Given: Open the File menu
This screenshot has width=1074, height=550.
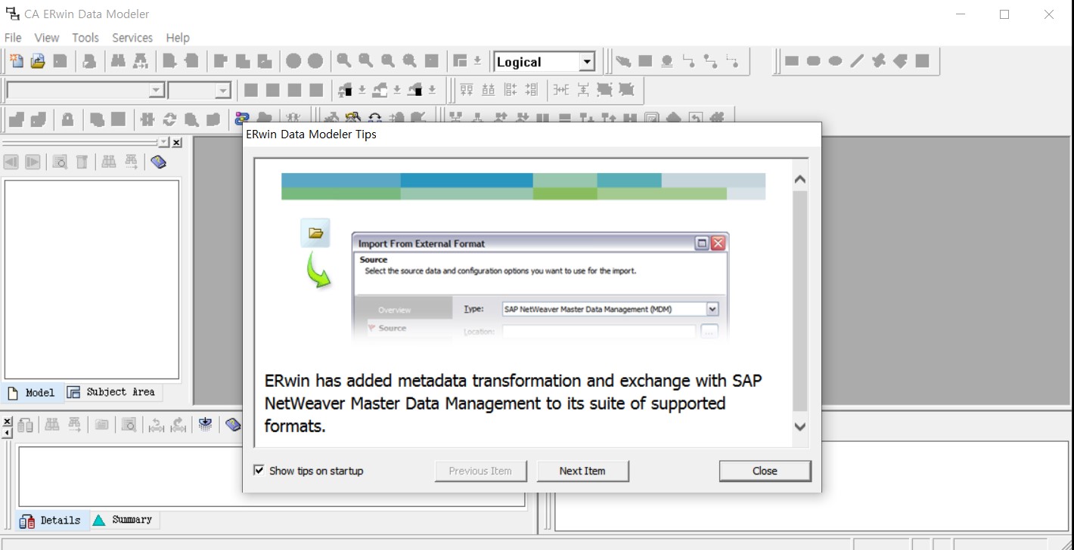Looking at the screenshot, I should tap(13, 38).
